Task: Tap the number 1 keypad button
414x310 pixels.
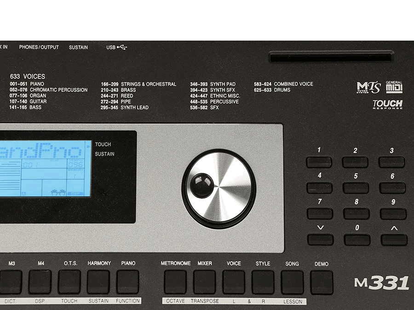Action: click(x=319, y=162)
